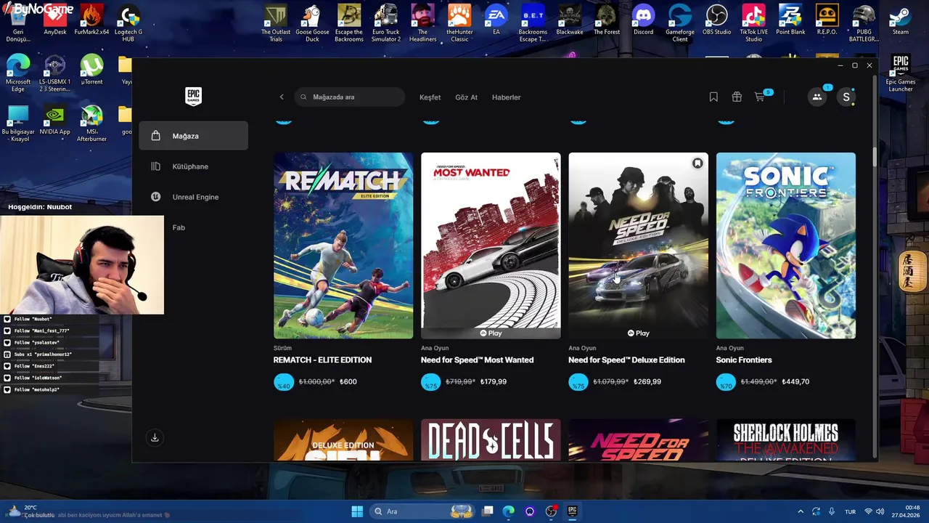Viewport: 929px width, 523px height.
Task: Open the Discord desktop shortcut
Action: click(643, 20)
